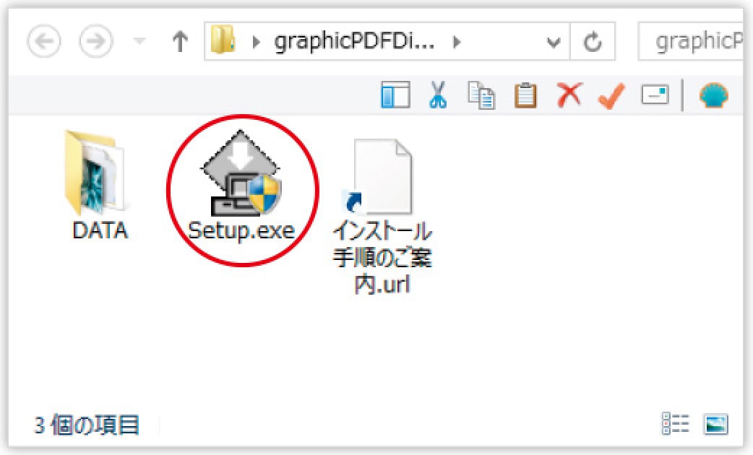
Task: Go back to previous folder
Action: (45, 43)
